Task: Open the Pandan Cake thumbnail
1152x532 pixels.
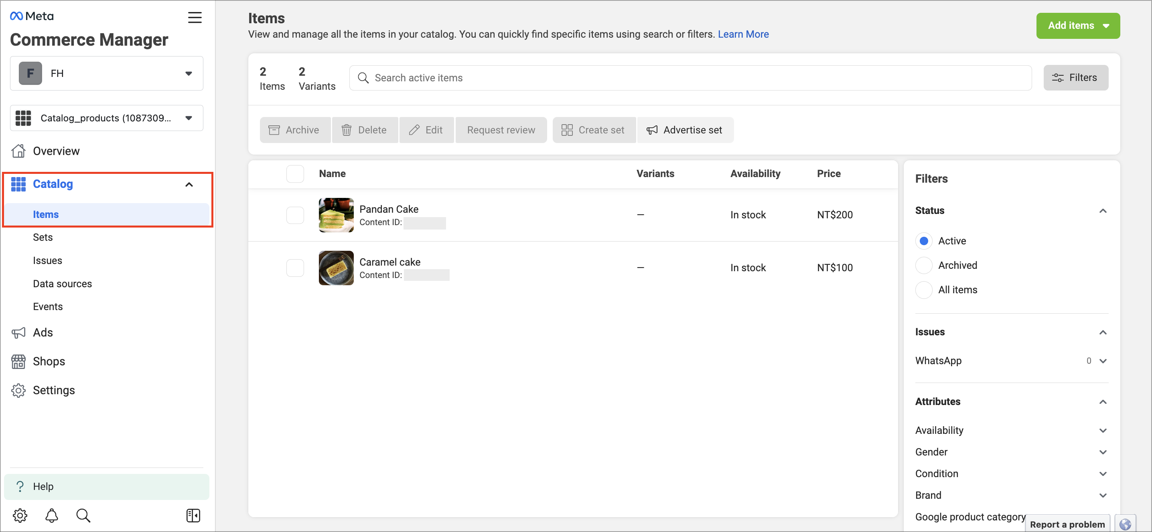Action: (336, 215)
